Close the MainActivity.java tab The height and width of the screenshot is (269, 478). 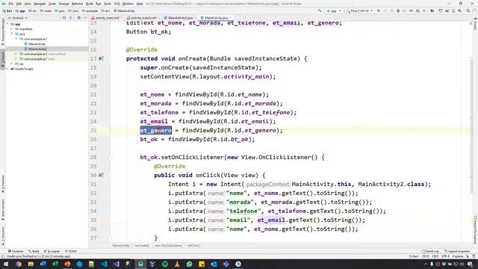tap(230, 18)
